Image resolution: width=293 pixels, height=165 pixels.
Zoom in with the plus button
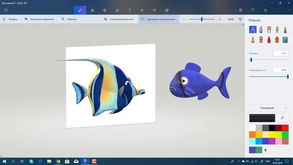click(220, 19)
